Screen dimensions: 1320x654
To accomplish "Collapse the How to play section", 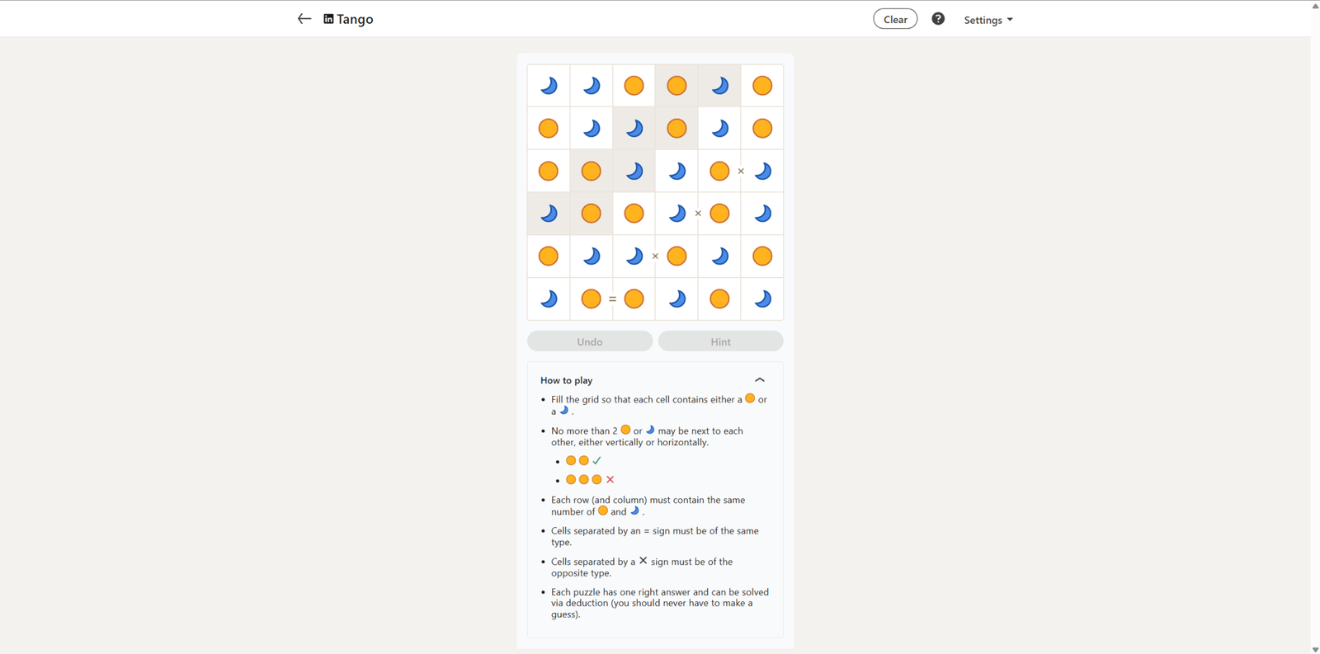I will (760, 380).
